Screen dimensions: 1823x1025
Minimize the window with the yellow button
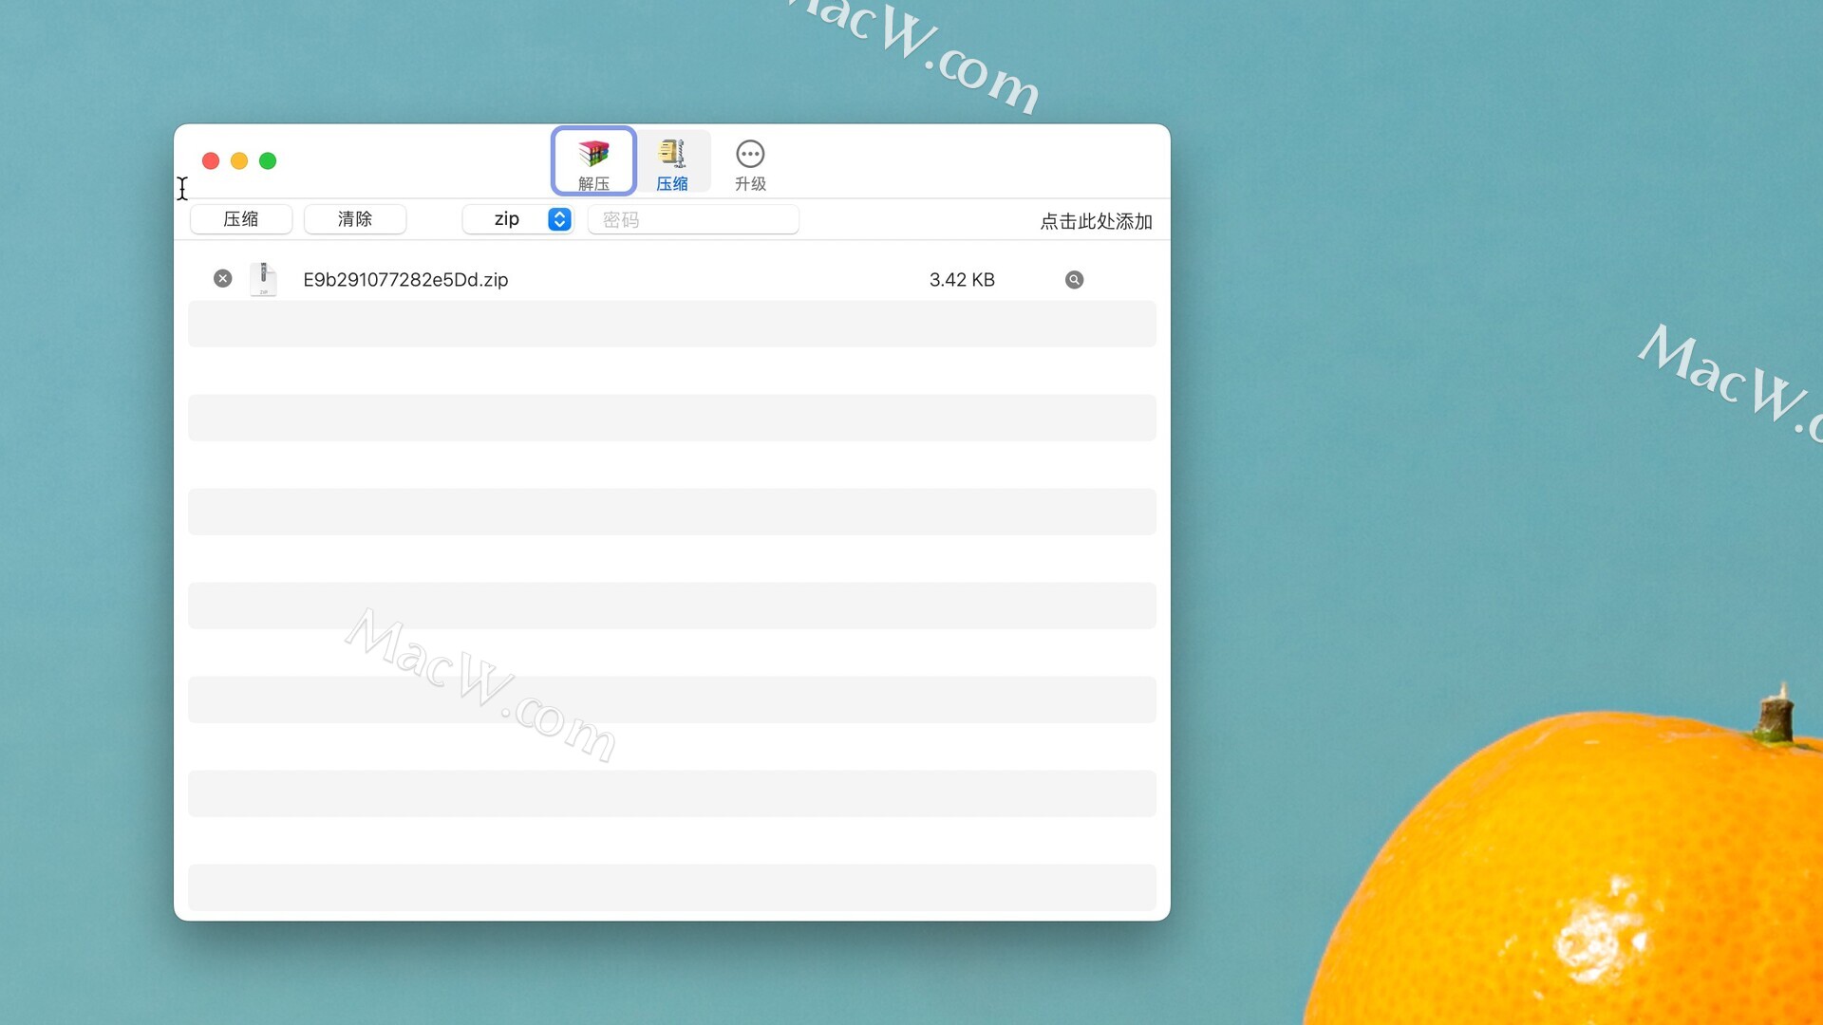click(239, 161)
